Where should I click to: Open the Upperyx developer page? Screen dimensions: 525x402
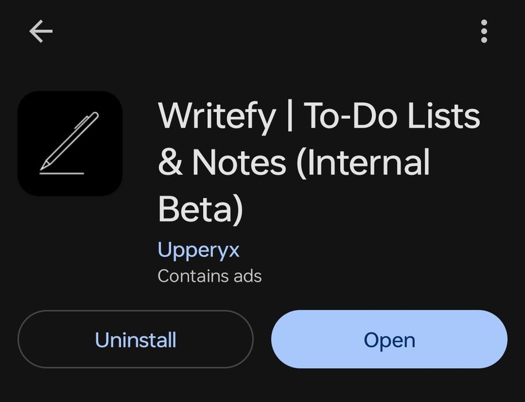coord(199,250)
